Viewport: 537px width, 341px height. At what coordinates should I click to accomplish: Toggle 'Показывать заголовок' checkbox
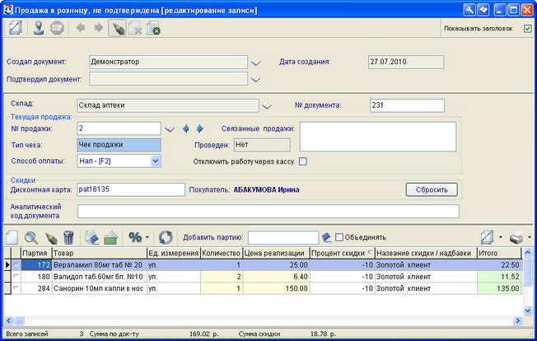pyautogui.click(x=527, y=28)
